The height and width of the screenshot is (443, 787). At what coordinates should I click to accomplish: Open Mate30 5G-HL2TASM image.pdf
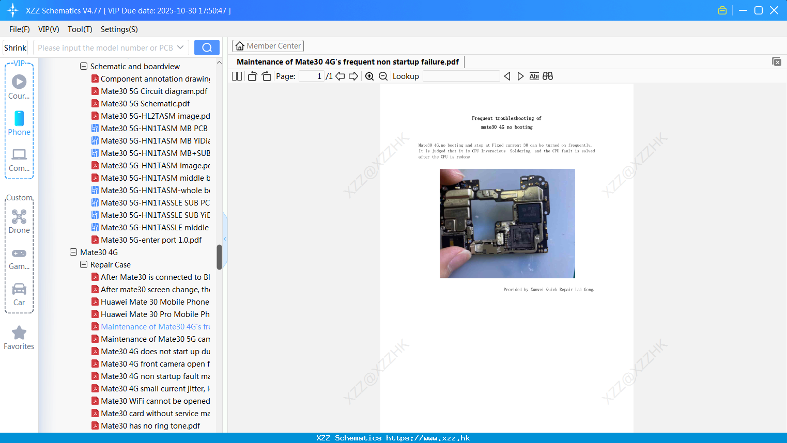coord(150,116)
